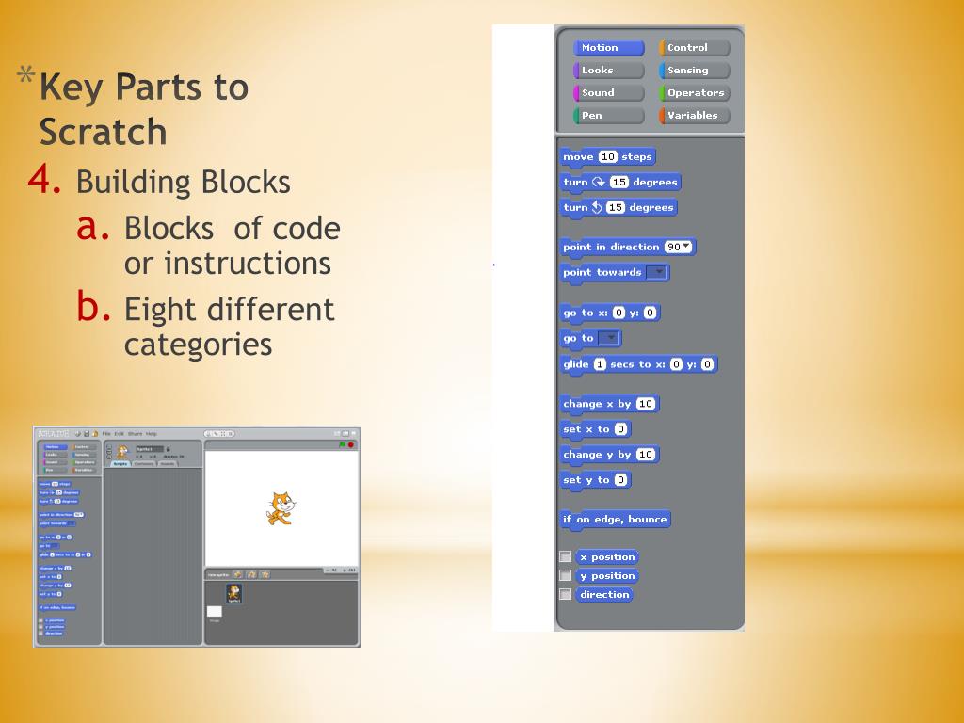Enable the x position checkbox in large palette

click(x=566, y=556)
